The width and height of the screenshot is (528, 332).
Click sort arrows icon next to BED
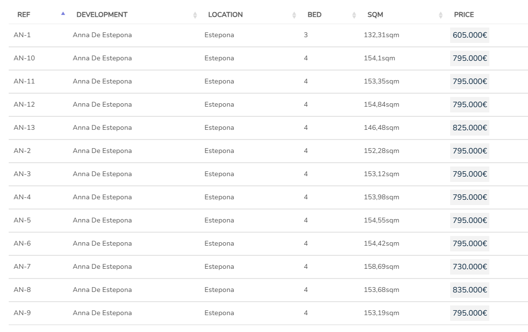coord(354,15)
